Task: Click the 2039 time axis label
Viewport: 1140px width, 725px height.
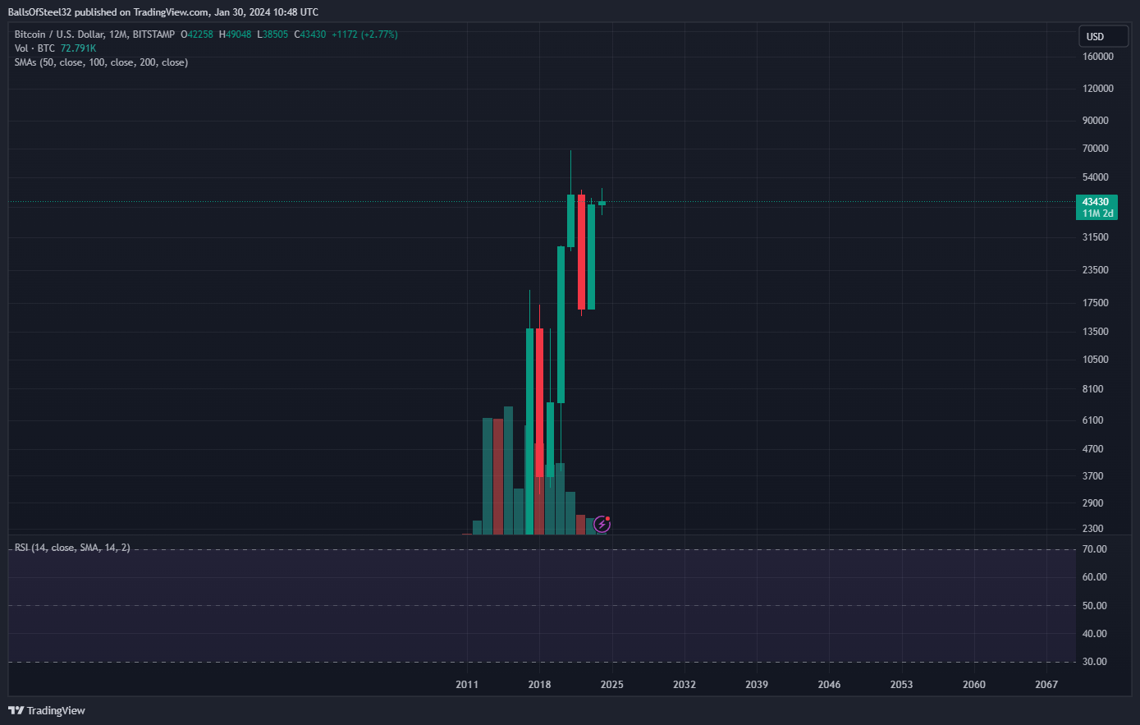Action: 757,685
